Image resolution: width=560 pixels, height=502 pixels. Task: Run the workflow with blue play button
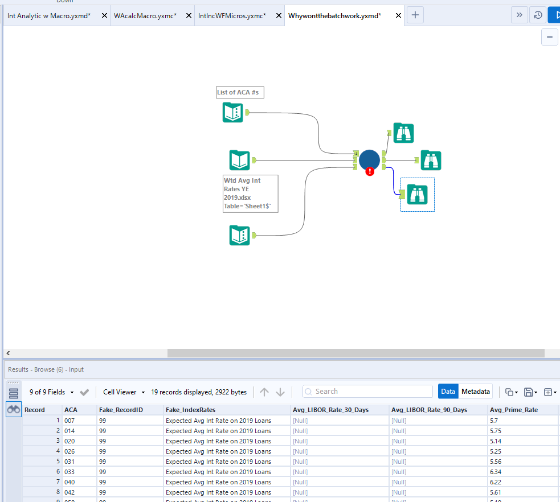tap(554, 15)
